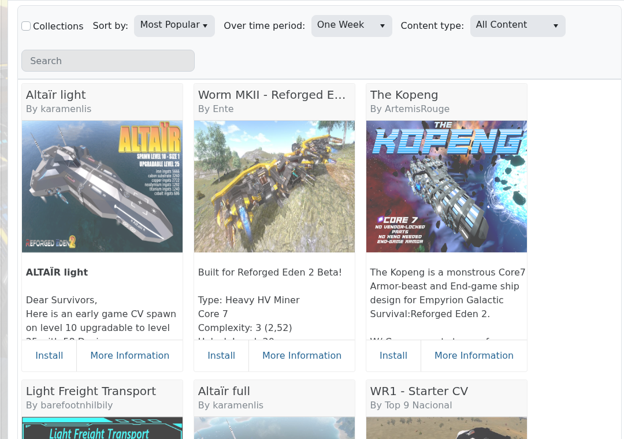
Task: Click author 'By karamenlis' under Altaïr light
Action: pos(58,109)
